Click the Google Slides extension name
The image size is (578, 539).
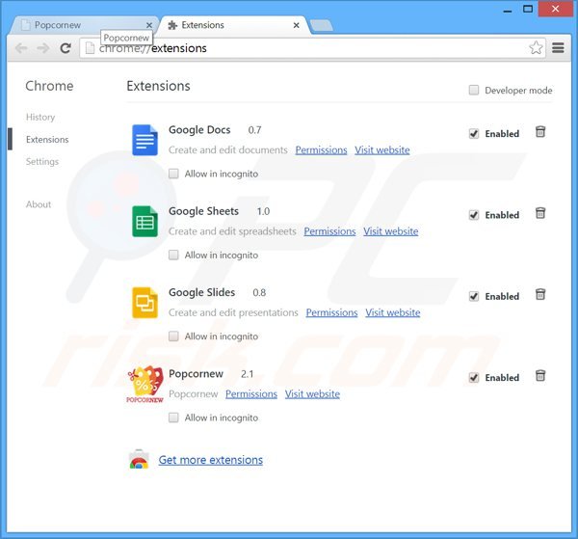pos(201,292)
